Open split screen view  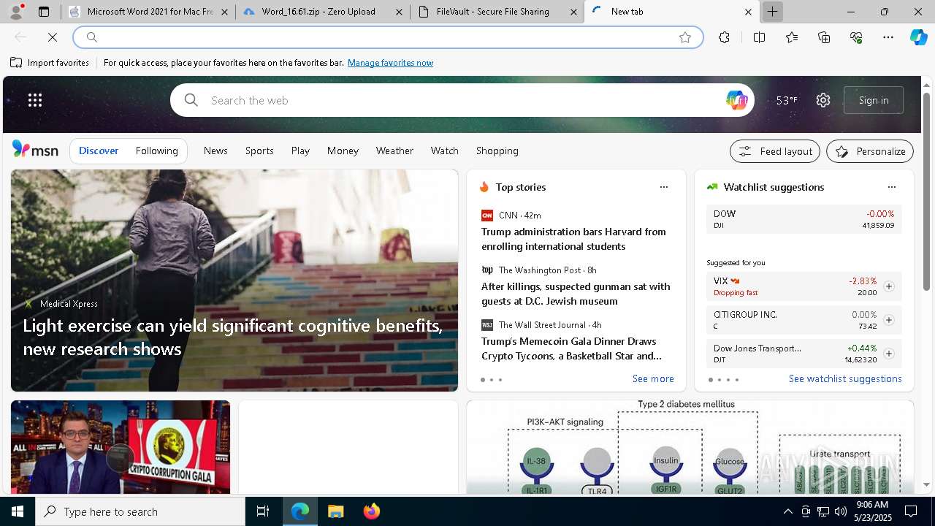[759, 37]
